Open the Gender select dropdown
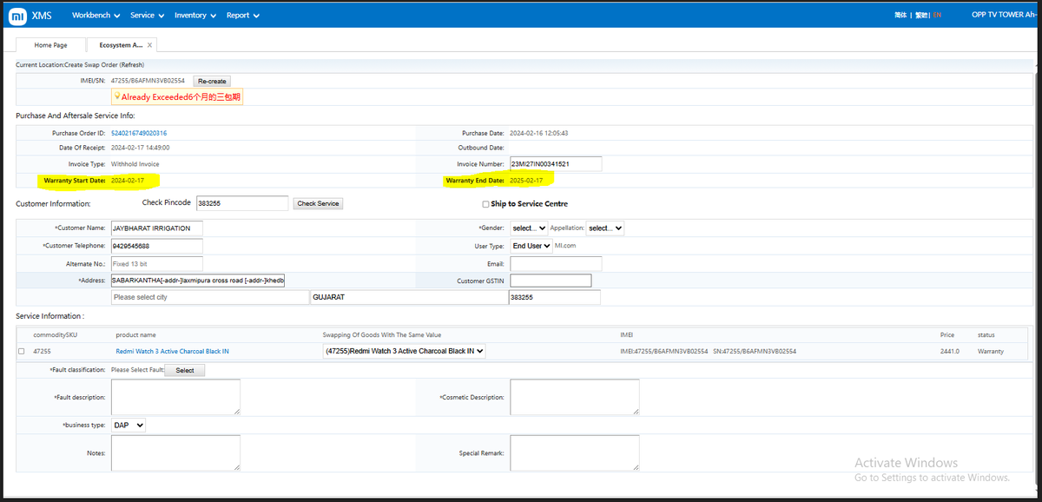The image size is (1042, 502). pos(529,228)
